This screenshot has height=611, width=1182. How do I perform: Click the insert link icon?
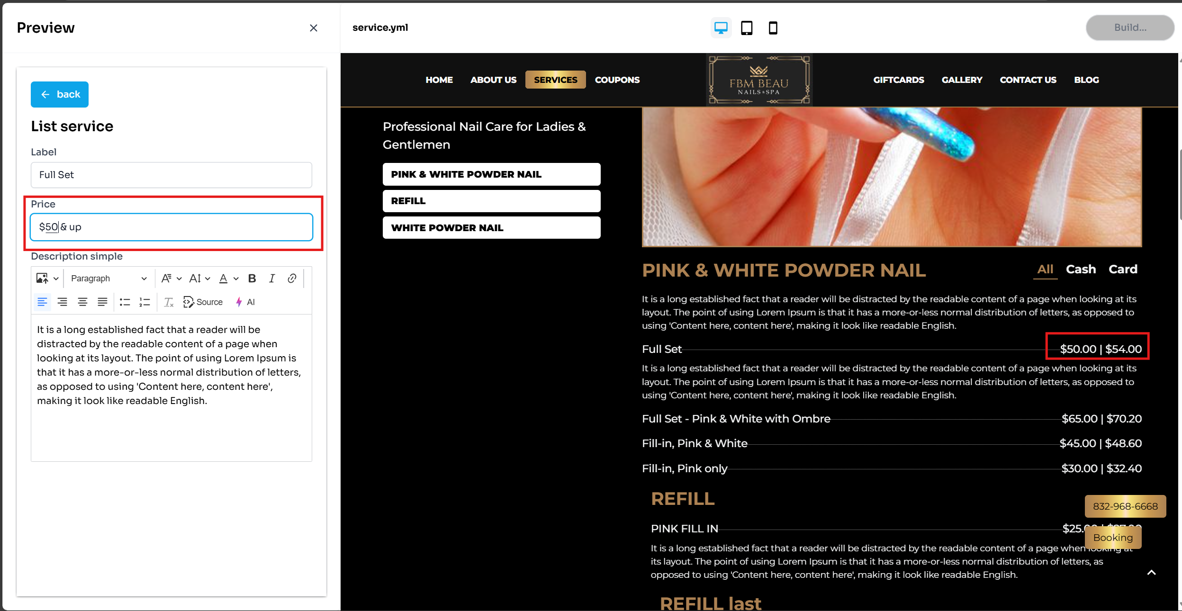click(x=292, y=279)
